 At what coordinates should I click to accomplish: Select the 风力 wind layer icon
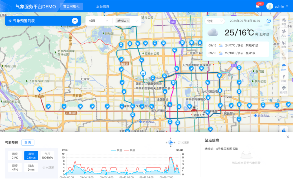tap(284, 33)
